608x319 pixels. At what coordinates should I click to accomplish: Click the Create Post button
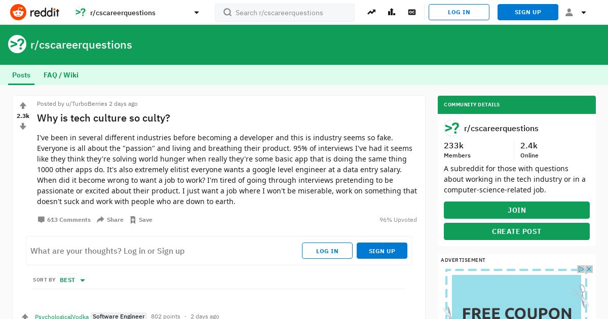(517, 231)
